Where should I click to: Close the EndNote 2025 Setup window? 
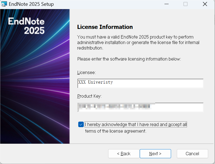click(x=205, y=4)
